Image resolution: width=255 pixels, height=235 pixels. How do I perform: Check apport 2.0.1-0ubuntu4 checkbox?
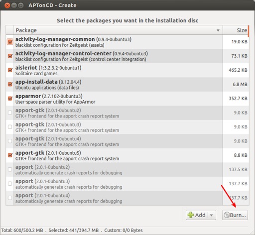[x=10, y=198]
